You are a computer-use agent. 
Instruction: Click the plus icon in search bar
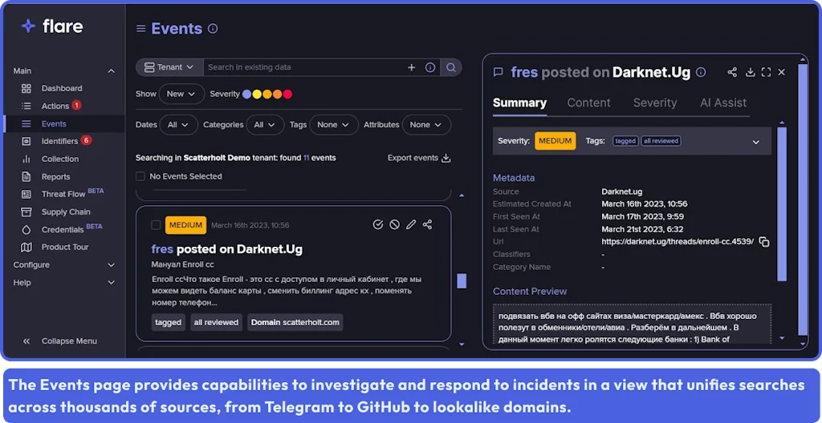point(412,67)
